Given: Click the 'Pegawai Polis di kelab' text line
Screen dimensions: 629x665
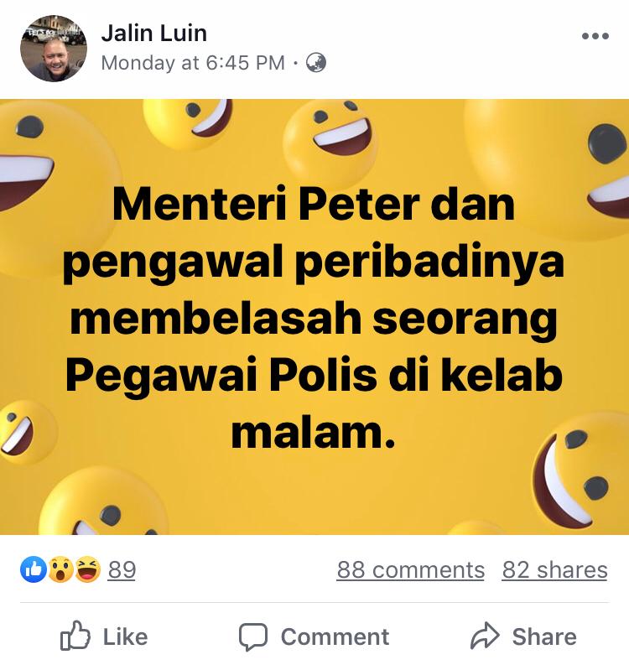Looking at the screenshot, I should 314,377.
